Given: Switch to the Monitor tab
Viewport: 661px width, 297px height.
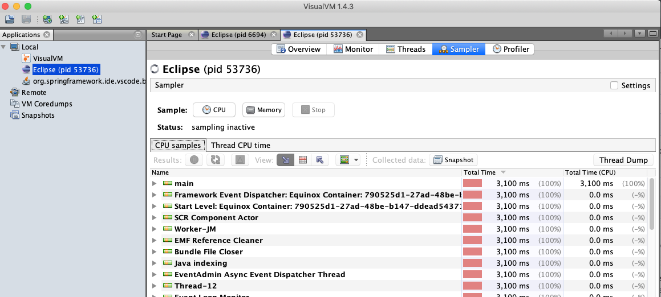Looking at the screenshot, I should pyautogui.click(x=353, y=49).
